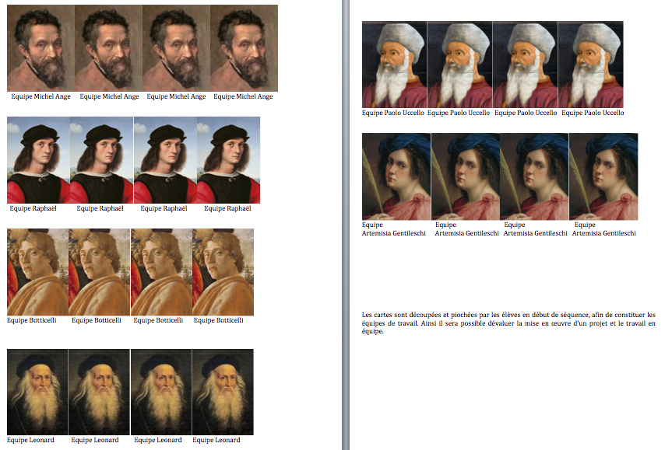665x450 pixels.
Task: Select the third Botticelli portrait from left
Action: [162, 272]
